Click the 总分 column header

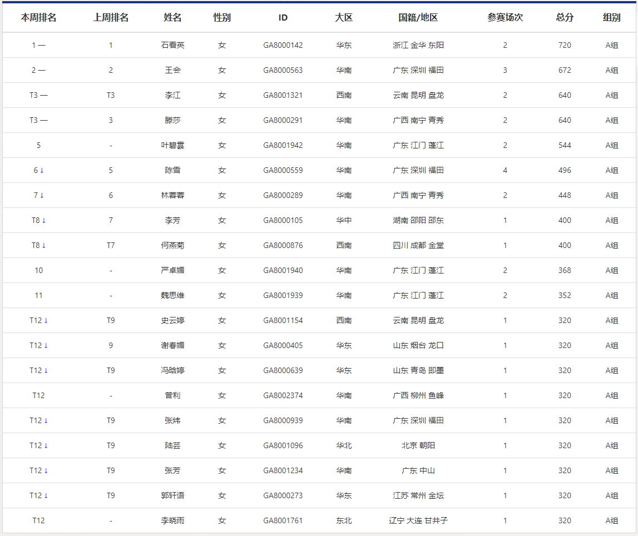[565, 17]
